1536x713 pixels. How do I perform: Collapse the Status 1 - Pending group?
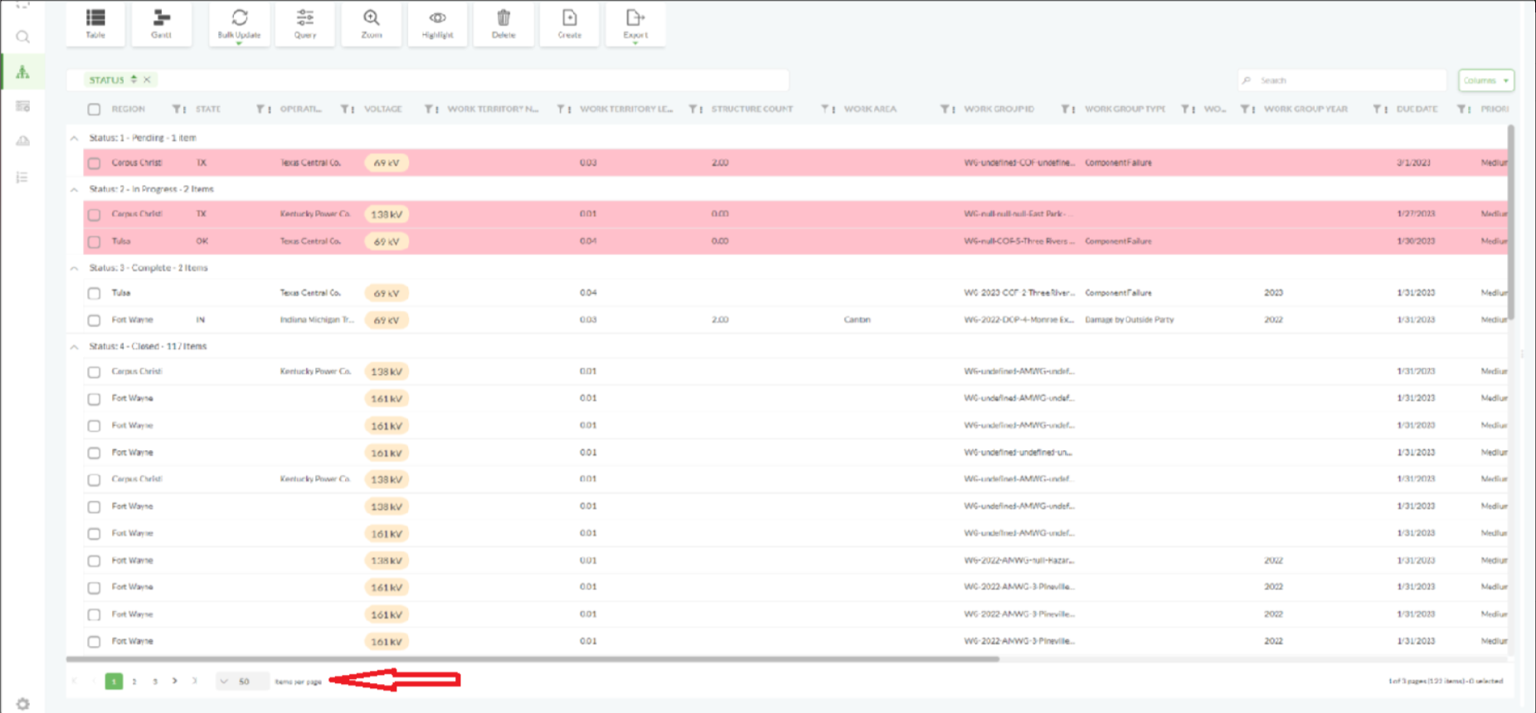[x=75, y=138]
